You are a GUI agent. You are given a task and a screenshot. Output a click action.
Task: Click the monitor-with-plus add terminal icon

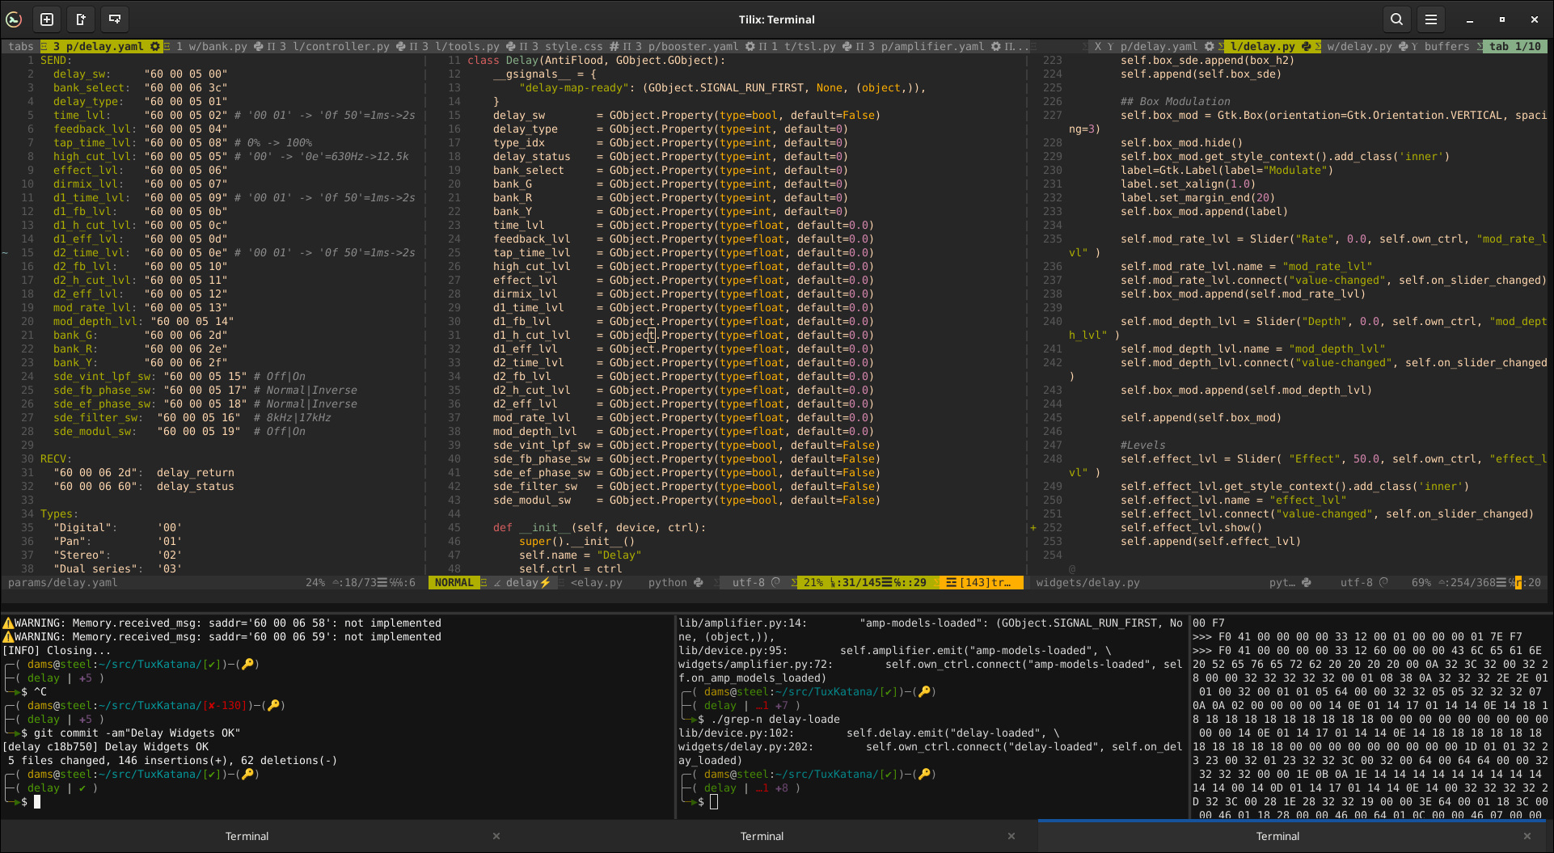point(115,19)
